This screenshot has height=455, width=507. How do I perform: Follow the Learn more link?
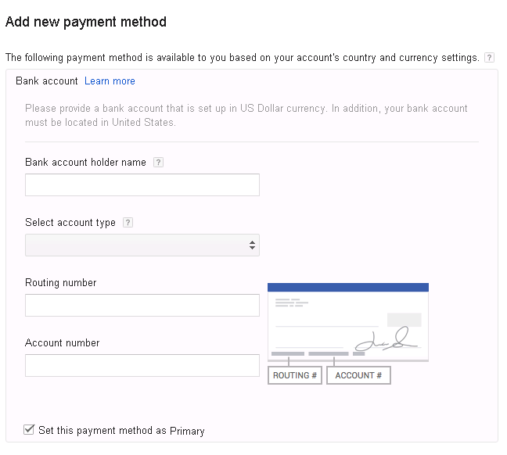pyautogui.click(x=110, y=81)
